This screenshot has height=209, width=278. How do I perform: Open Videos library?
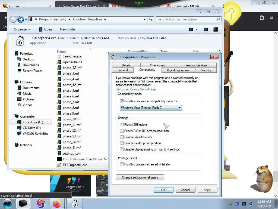point(25,105)
